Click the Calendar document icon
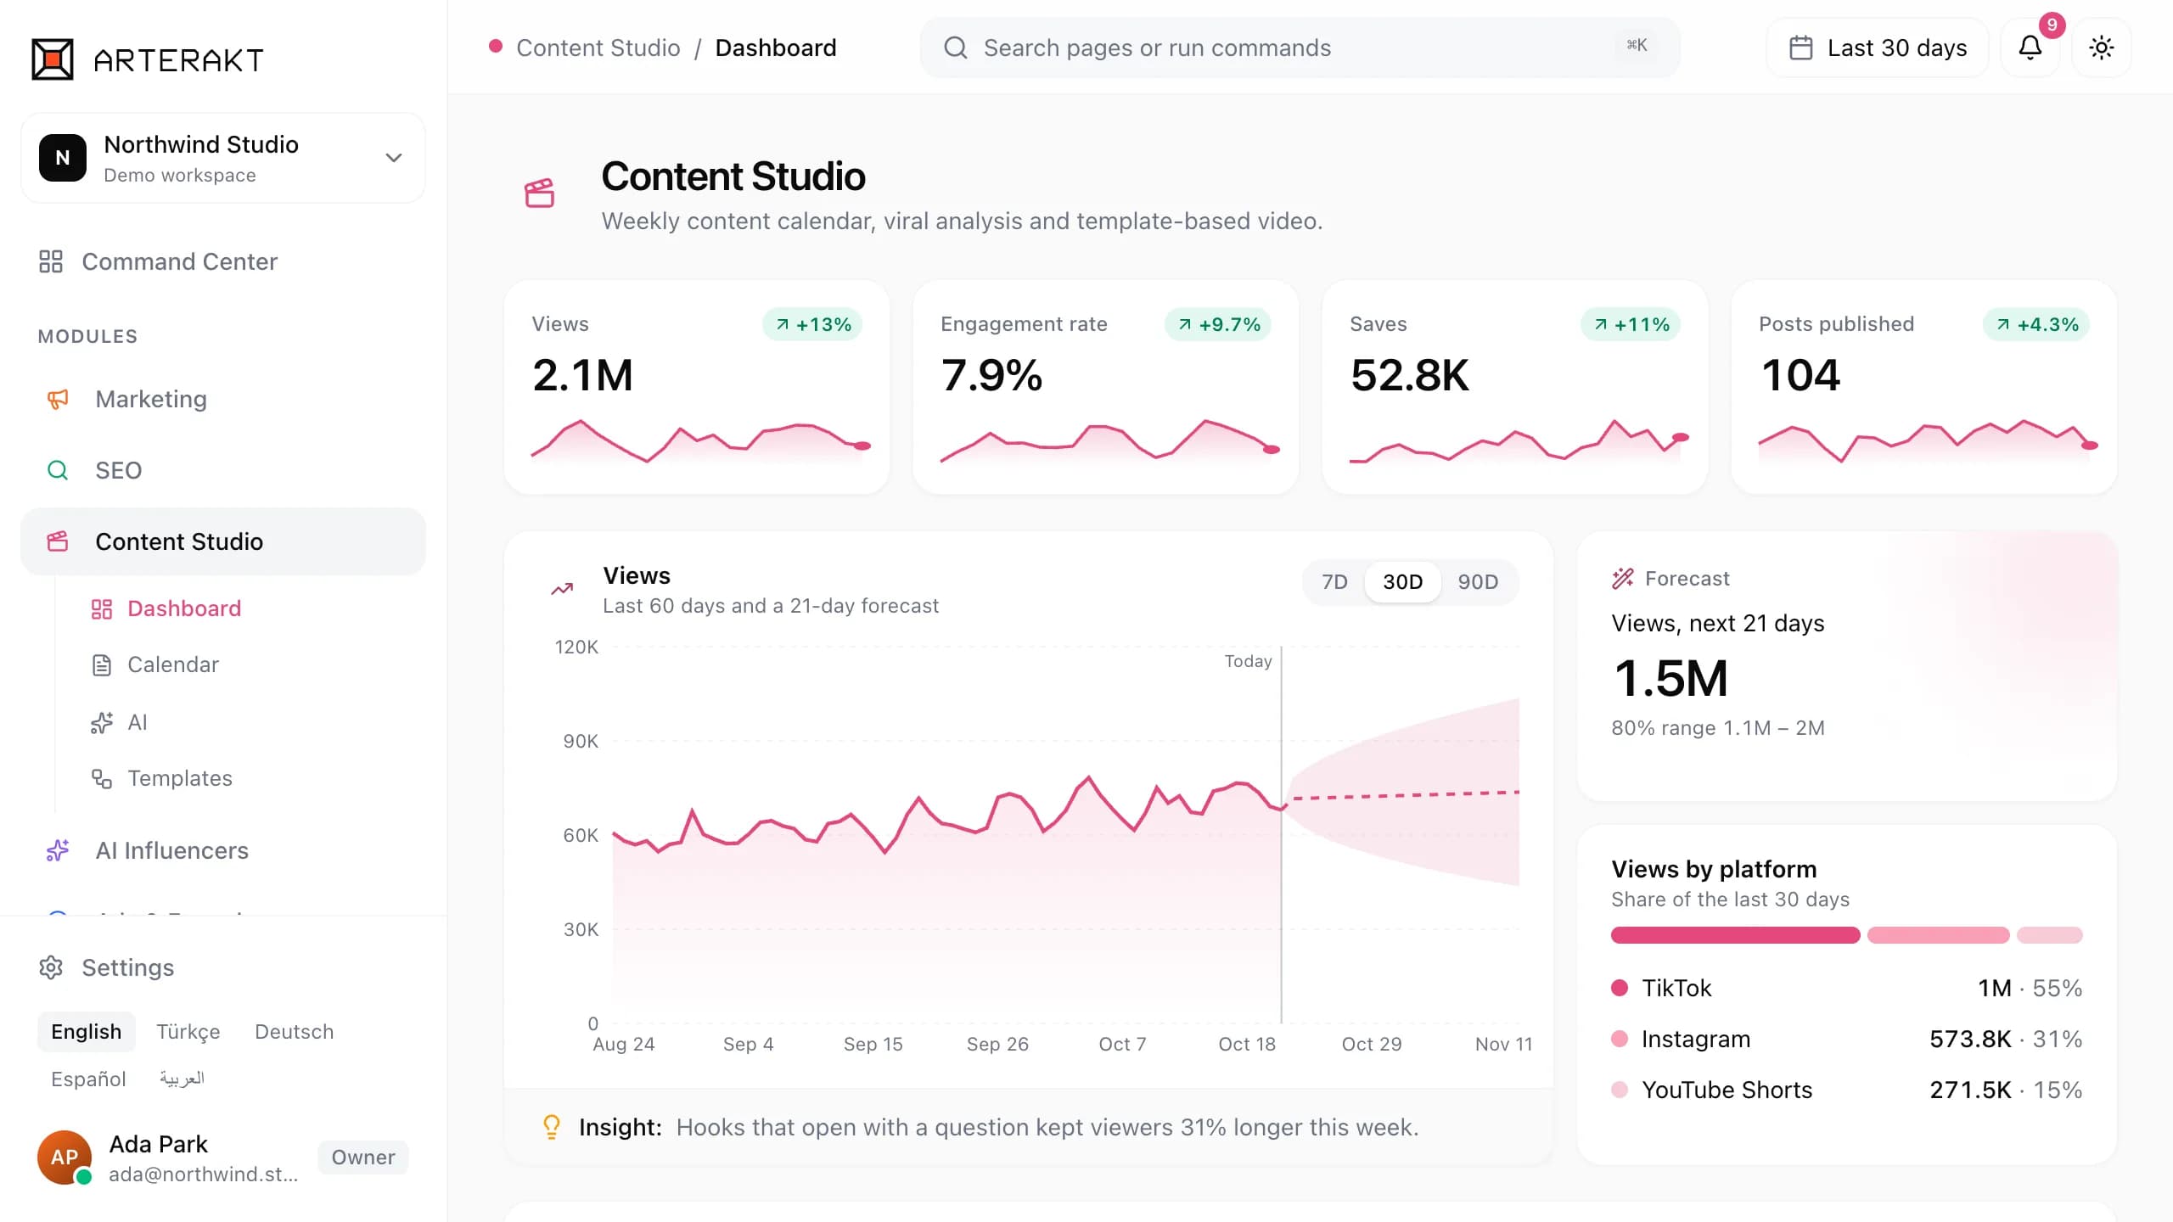Viewport: 2173px width, 1222px height. pyautogui.click(x=102, y=664)
